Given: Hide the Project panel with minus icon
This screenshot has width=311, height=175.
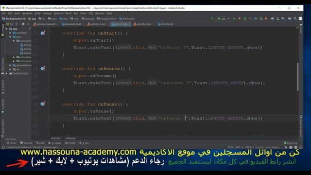Looking at the screenshot, I should tap(28, 24).
